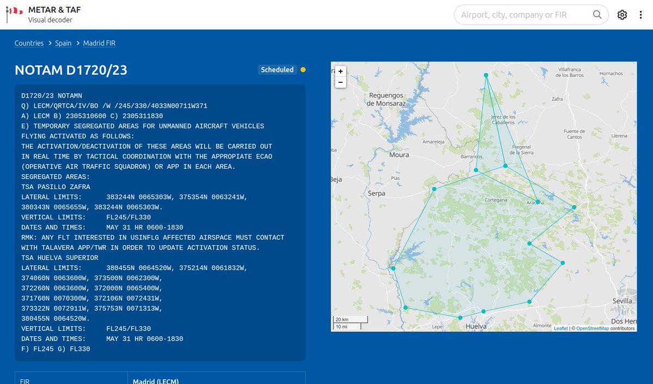The width and height of the screenshot is (653, 384).
Task: Click the Fregenal de la Sierra map label
Action: (522, 150)
